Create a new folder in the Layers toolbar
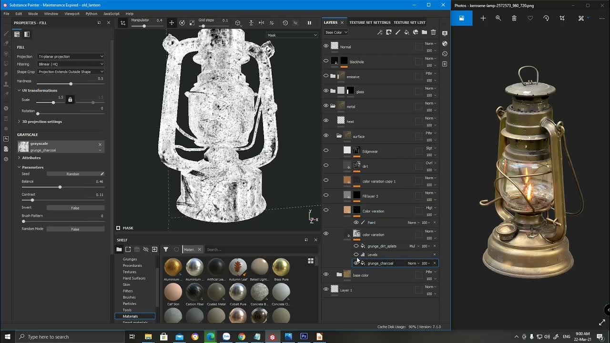This screenshot has width=610, height=343. click(424, 32)
